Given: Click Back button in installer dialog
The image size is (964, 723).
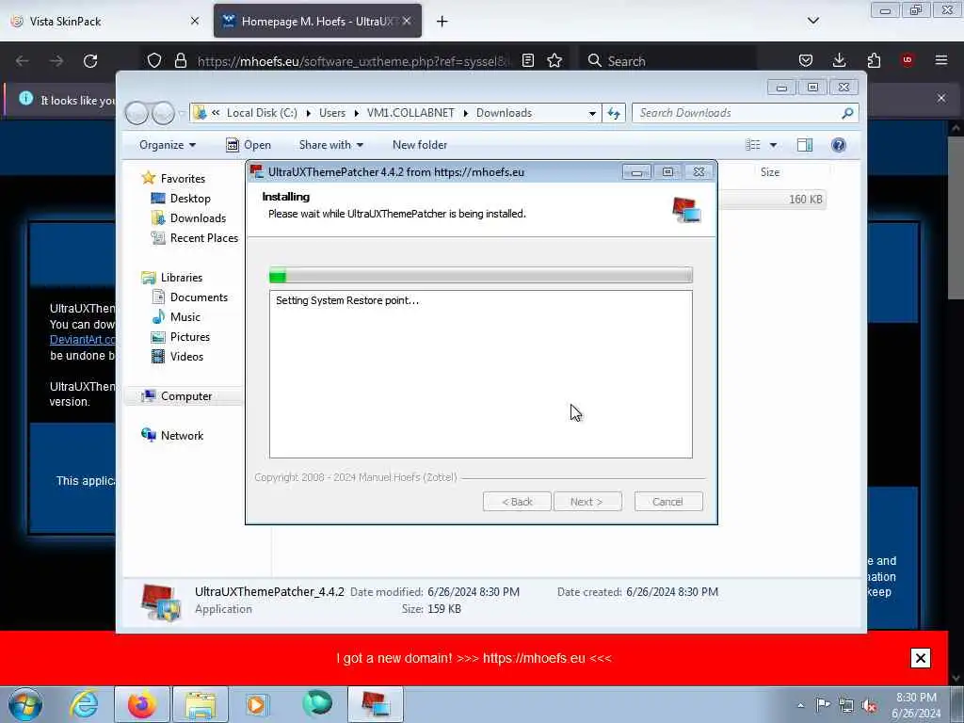Looking at the screenshot, I should [x=517, y=502].
